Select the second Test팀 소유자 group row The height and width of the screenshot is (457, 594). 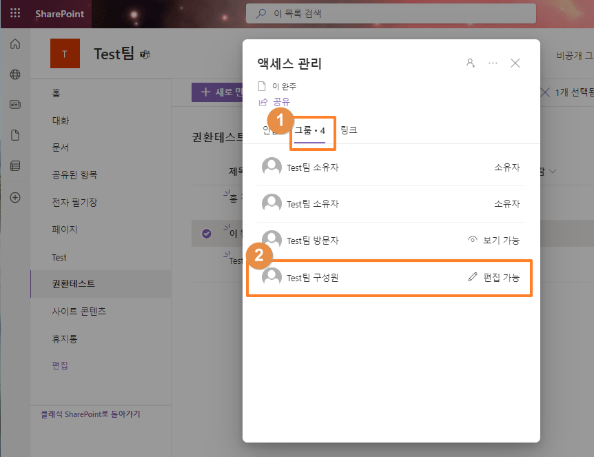pos(391,204)
